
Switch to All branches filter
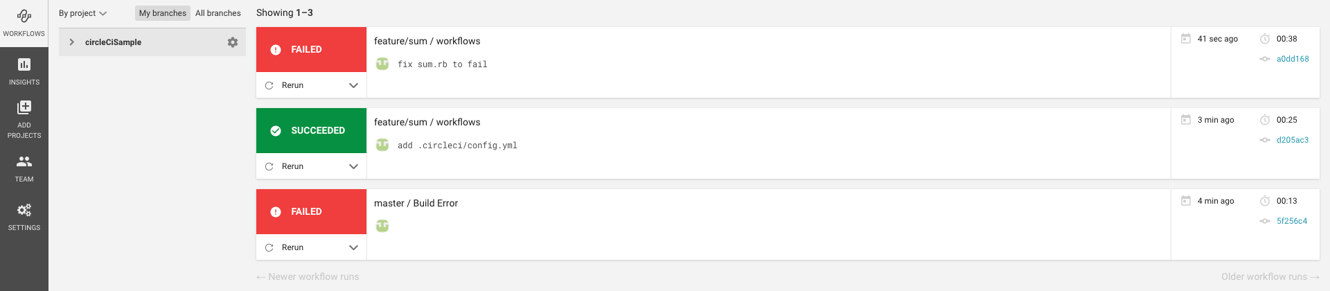(218, 13)
